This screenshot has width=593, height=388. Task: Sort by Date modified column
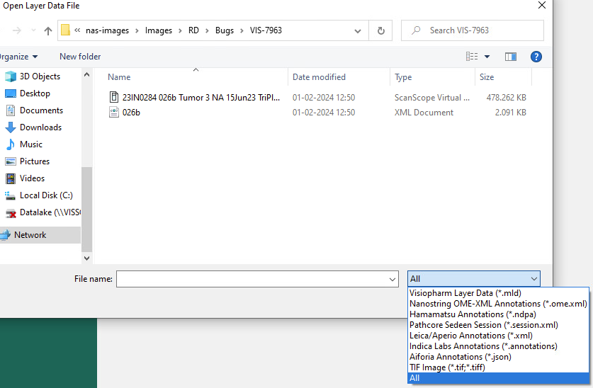coord(319,77)
